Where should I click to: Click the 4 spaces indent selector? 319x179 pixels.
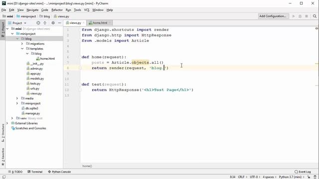tap(270, 177)
